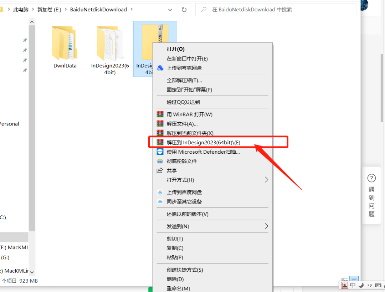
Task: Toggle 中/英 input mode in the IME bar
Action: click(353, 285)
